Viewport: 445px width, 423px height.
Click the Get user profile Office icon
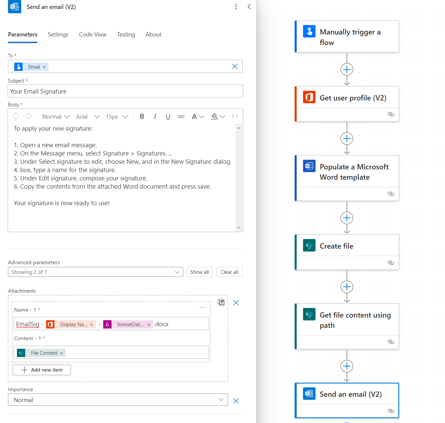click(309, 97)
